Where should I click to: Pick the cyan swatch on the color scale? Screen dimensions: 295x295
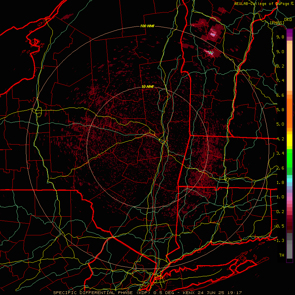point(289,180)
